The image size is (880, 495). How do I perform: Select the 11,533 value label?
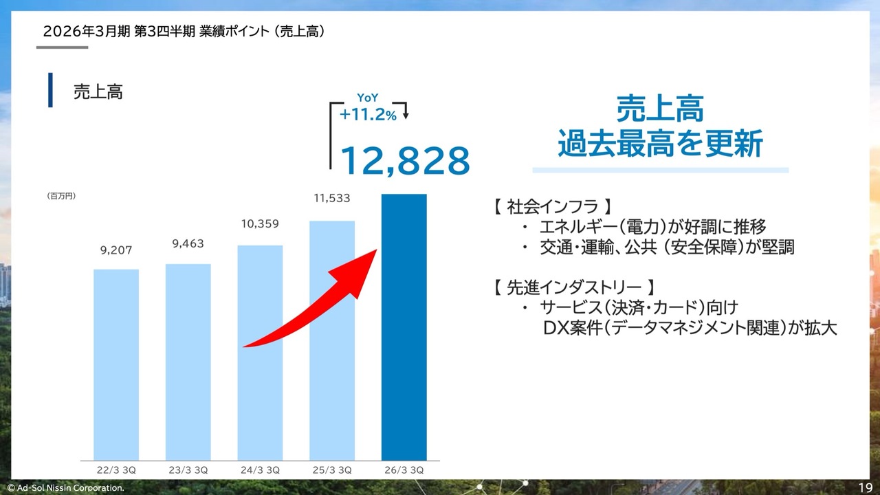pos(332,198)
